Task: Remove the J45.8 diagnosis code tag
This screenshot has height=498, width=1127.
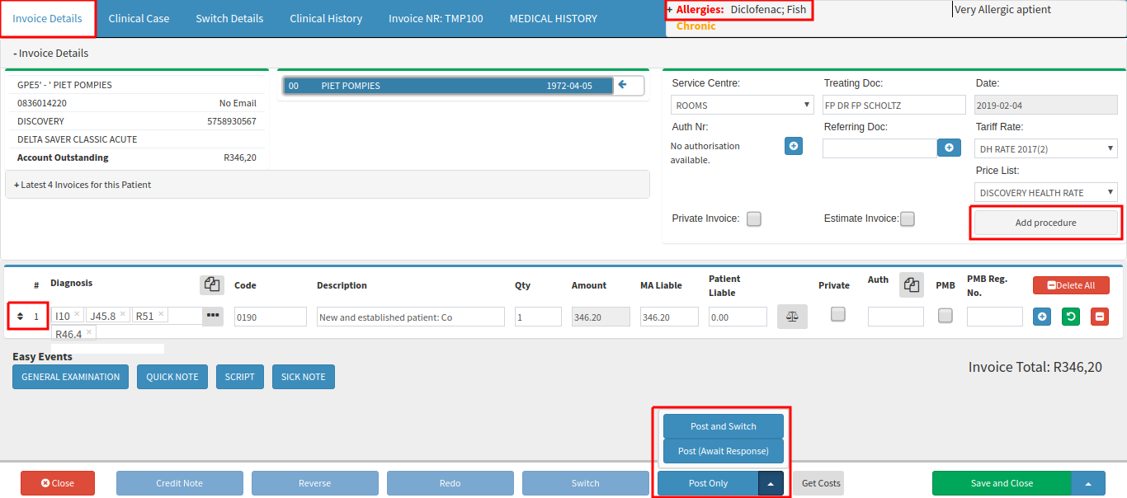Action: pyautogui.click(x=123, y=314)
